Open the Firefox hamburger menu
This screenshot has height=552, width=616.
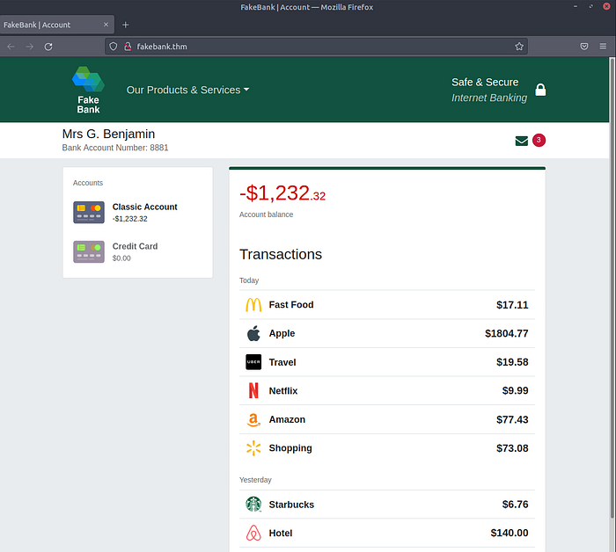(603, 47)
